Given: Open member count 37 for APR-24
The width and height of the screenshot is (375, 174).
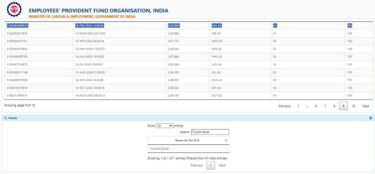Looking at the screenshot, I should tap(275, 49).
